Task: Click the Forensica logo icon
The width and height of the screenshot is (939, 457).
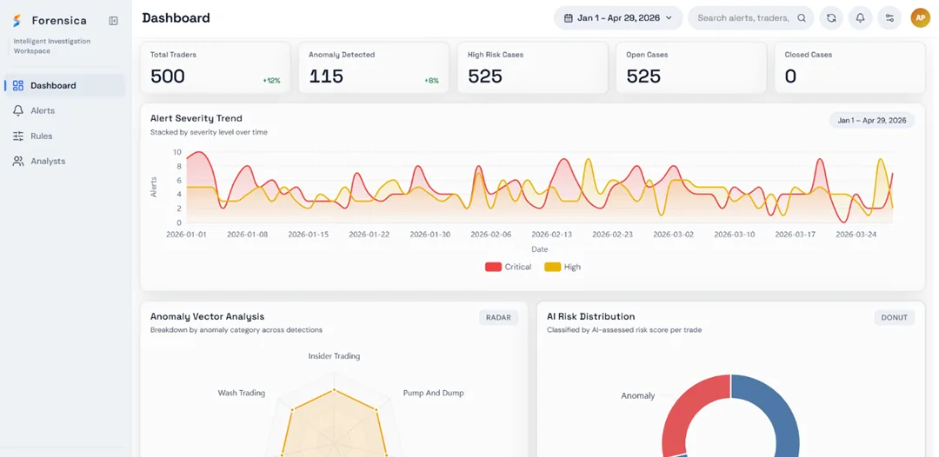Action: pyautogui.click(x=18, y=21)
